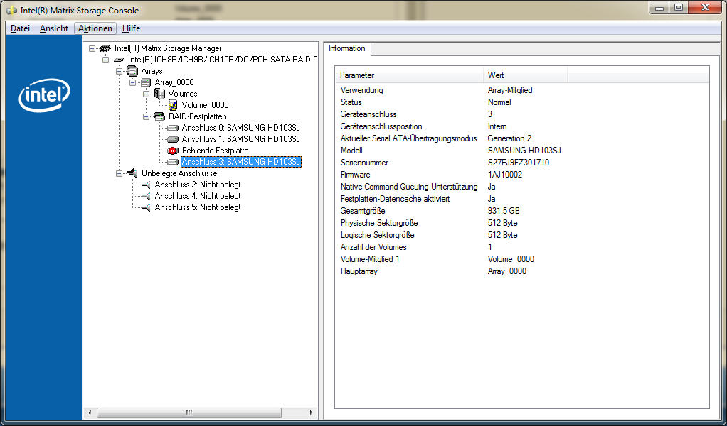The height and width of the screenshot is (426, 727).
Task: Close the Matrix Storage Console window
Action: tap(705, 8)
